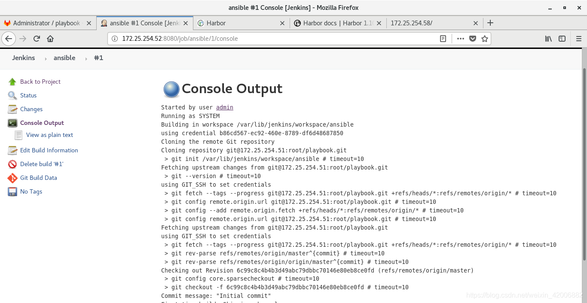
Task: Click the 'using credential b86cd567' line
Action: click(x=252, y=133)
